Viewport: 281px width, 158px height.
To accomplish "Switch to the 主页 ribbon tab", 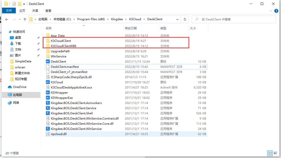I will point(22,11).
